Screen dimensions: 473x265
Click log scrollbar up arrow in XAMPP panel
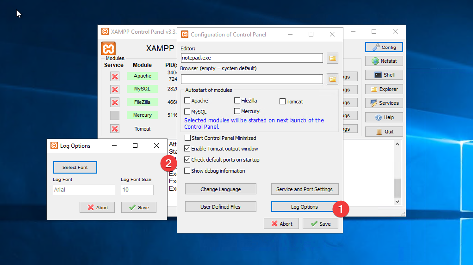pyautogui.click(x=397, y=145)
